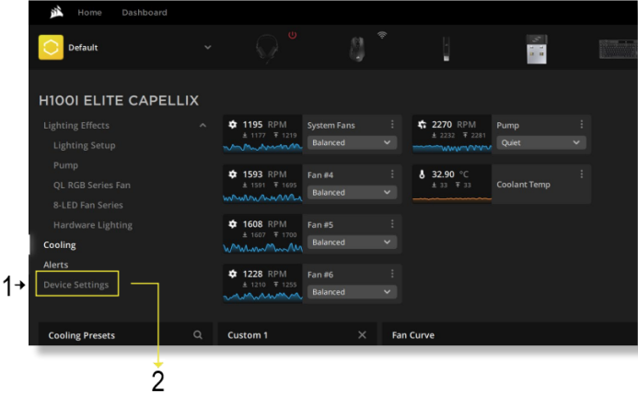Open Fan #5 three-dot options menu
638x394 pixels.
392,224
